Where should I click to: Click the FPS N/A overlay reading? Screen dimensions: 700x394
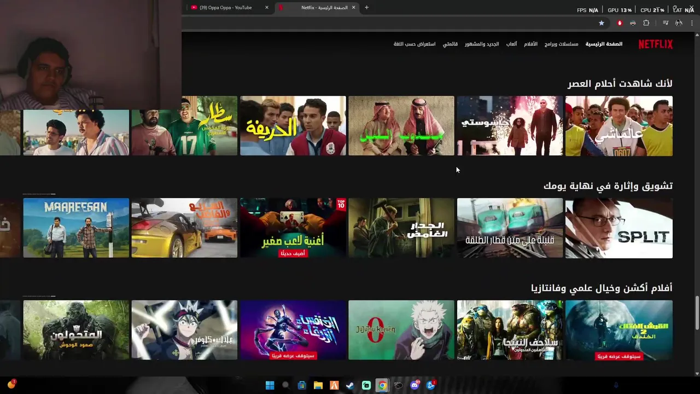pyautogui.click(x=588, y=10)
